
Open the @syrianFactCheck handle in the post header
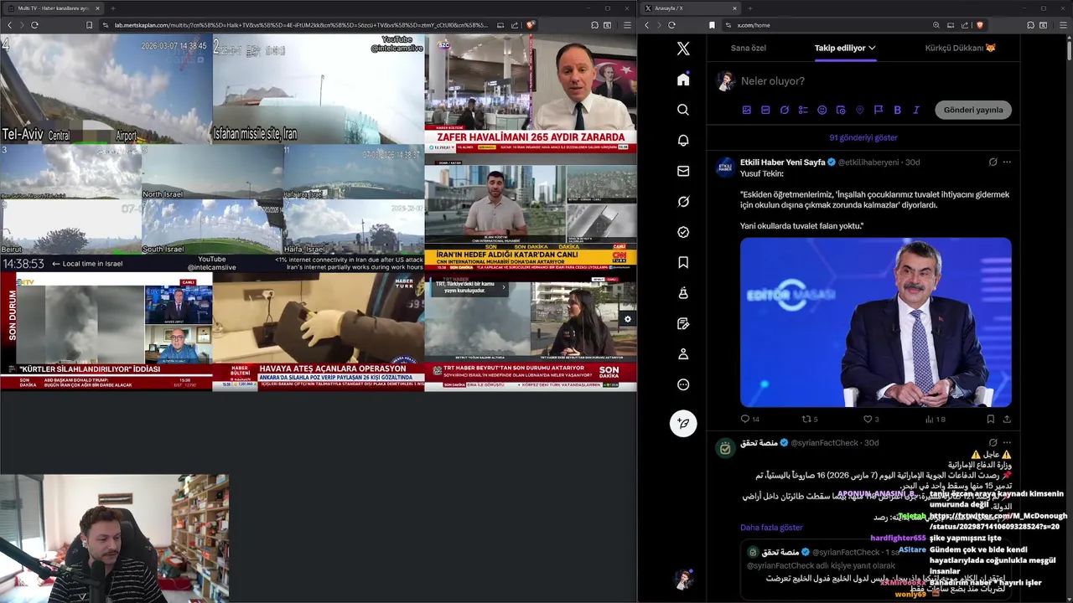coord(825,442)
